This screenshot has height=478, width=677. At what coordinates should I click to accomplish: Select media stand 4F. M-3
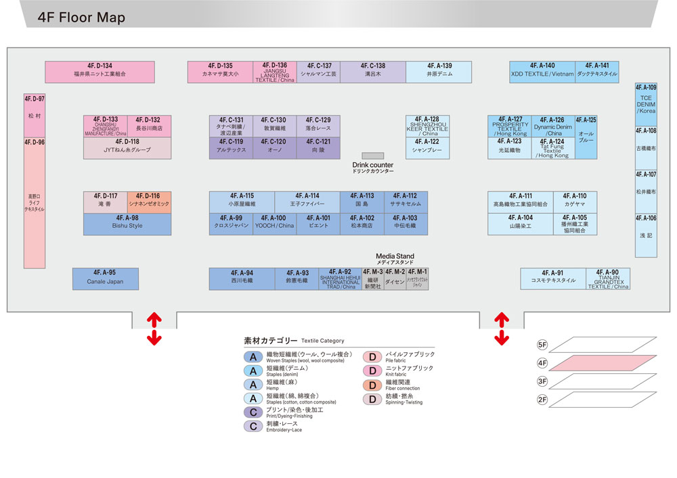372,279
